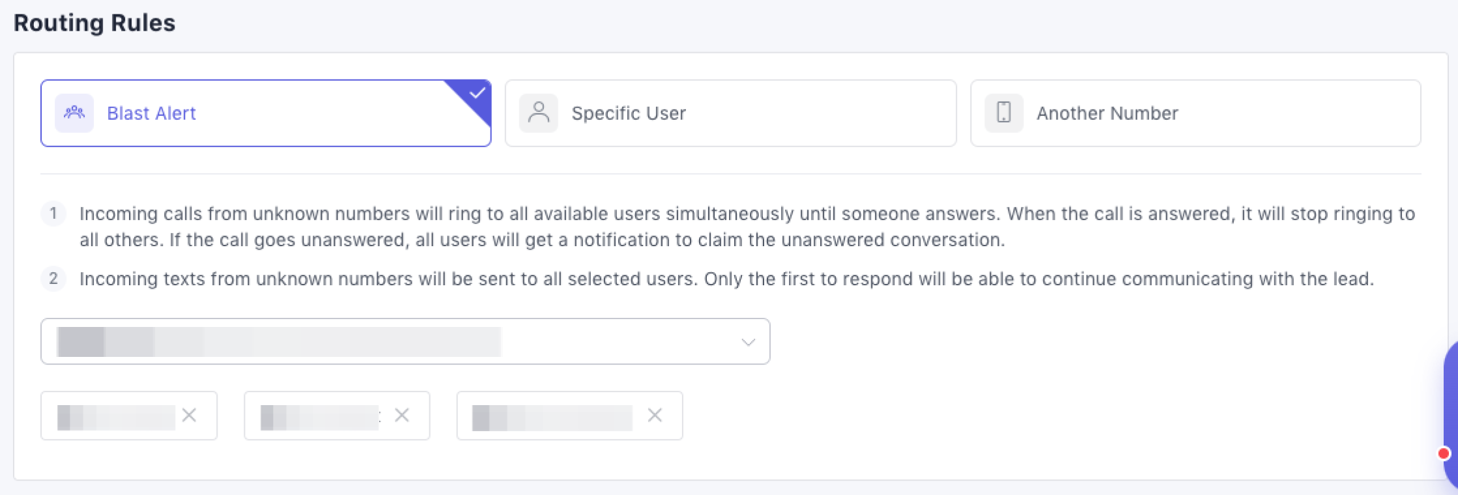Click the Another Number phone icon
Viewport: 1458px width, 495px height.
1004,113
